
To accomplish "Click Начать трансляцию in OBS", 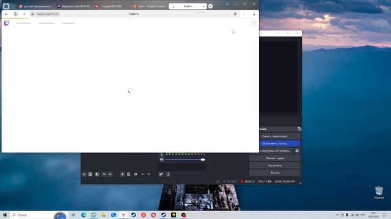I will 274,136.
